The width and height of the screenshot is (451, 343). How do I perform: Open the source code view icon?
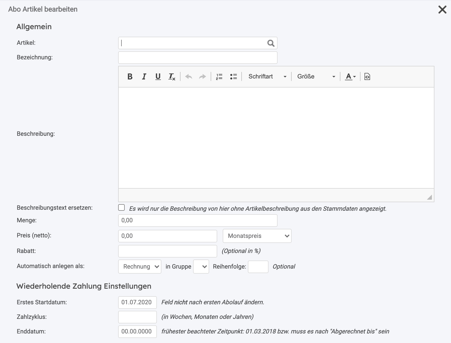367,76
